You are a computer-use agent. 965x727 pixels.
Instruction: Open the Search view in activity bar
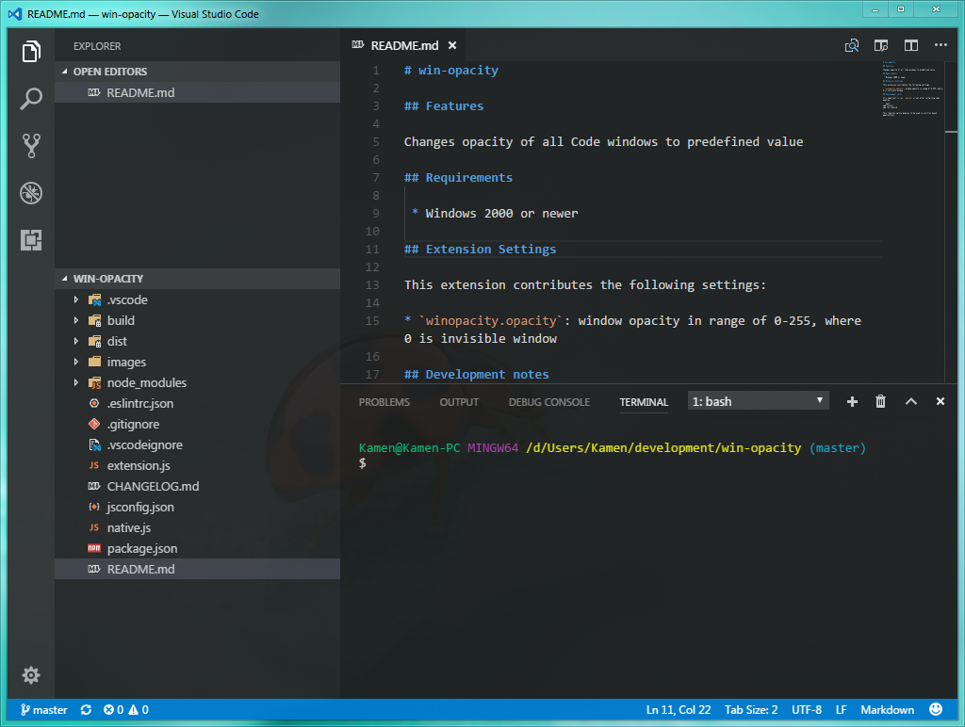(31, 99)
